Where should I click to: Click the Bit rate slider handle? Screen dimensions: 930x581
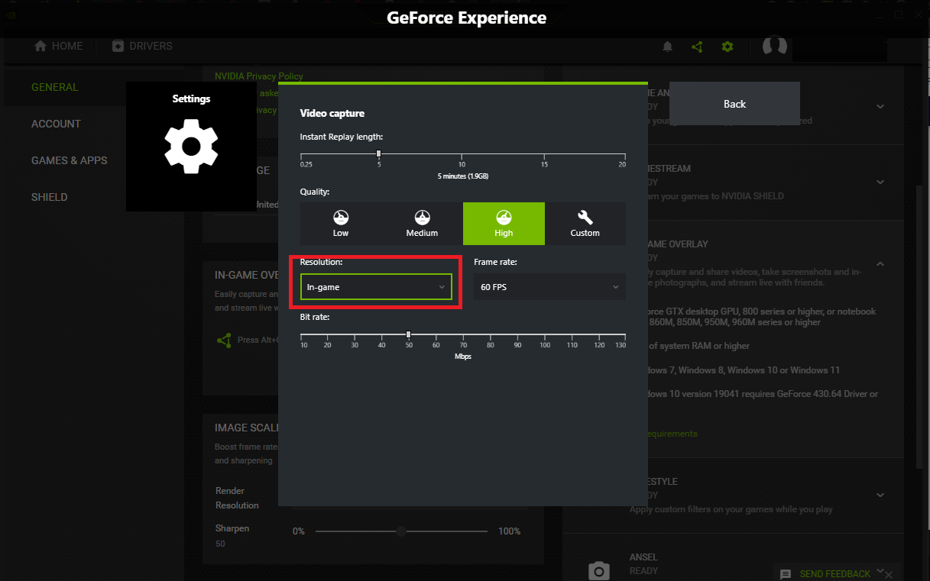pyautogui.click(x=408, y=334)
